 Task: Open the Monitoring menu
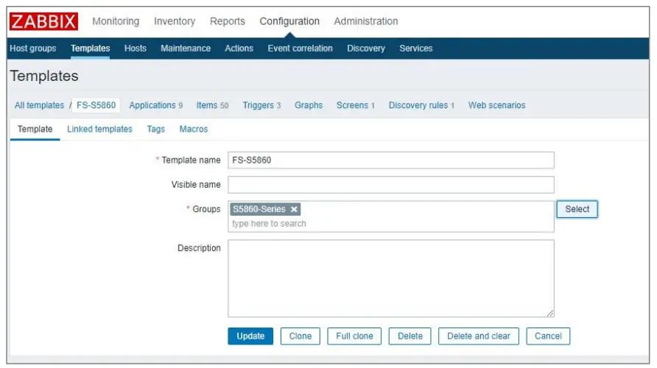click(x=116, y=21)
